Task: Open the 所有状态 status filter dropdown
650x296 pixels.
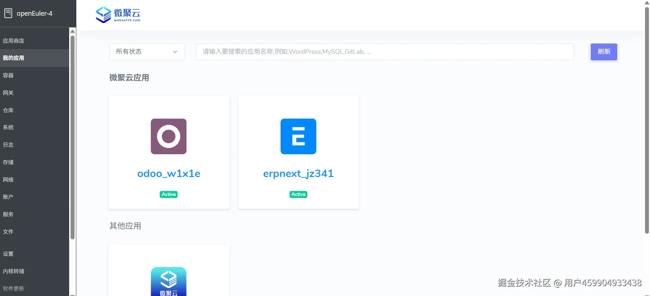Action: click(x=147, y=52)
